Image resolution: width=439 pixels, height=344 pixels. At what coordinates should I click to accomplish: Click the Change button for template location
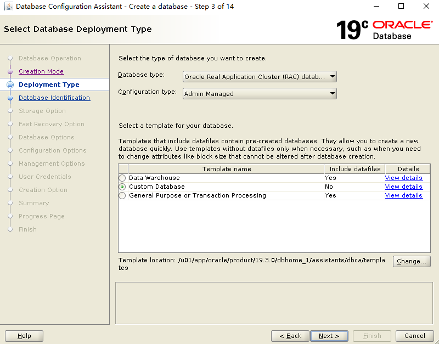coord(411,261)
